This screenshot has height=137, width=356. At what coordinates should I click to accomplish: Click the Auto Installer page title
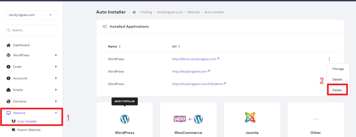(x=111, y=12)
